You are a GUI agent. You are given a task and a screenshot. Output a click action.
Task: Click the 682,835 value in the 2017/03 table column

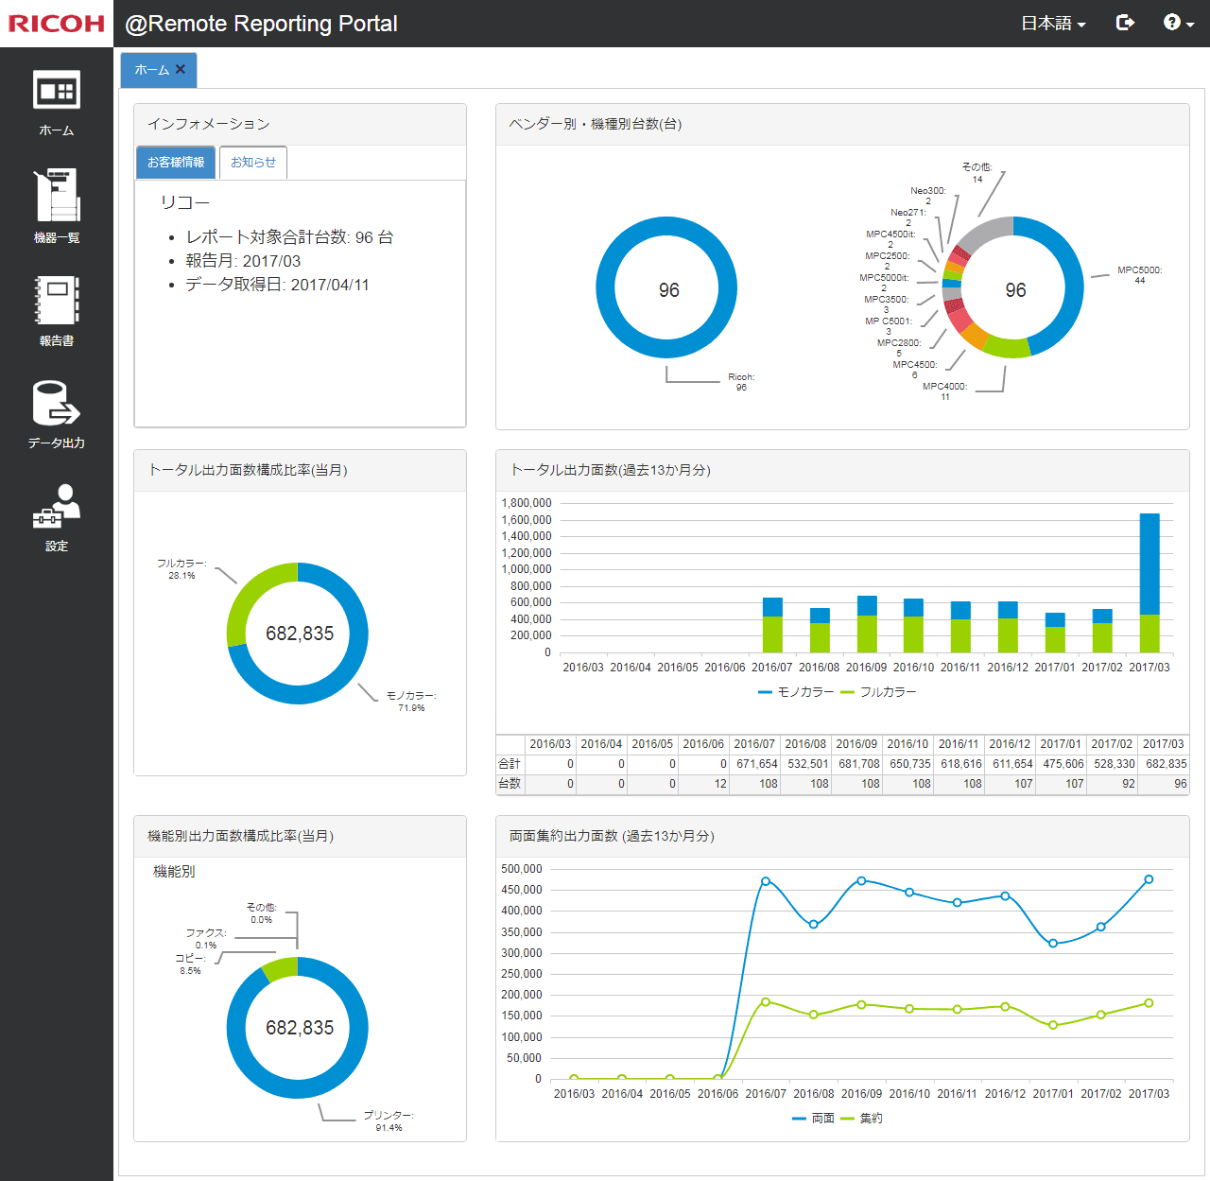pos(1163,763)
